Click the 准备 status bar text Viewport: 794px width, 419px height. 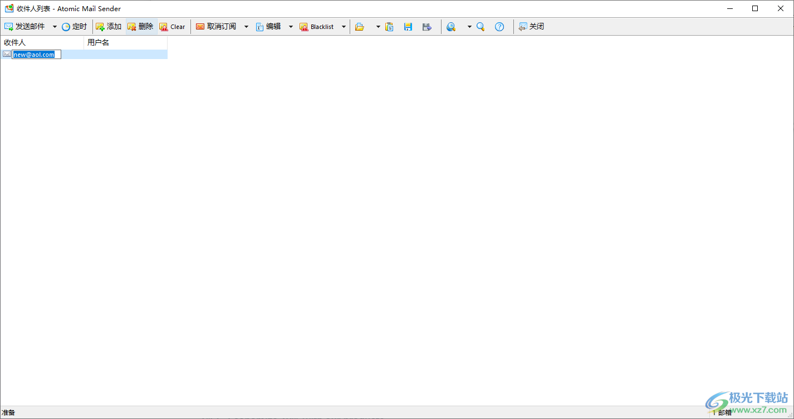point(9,413)
